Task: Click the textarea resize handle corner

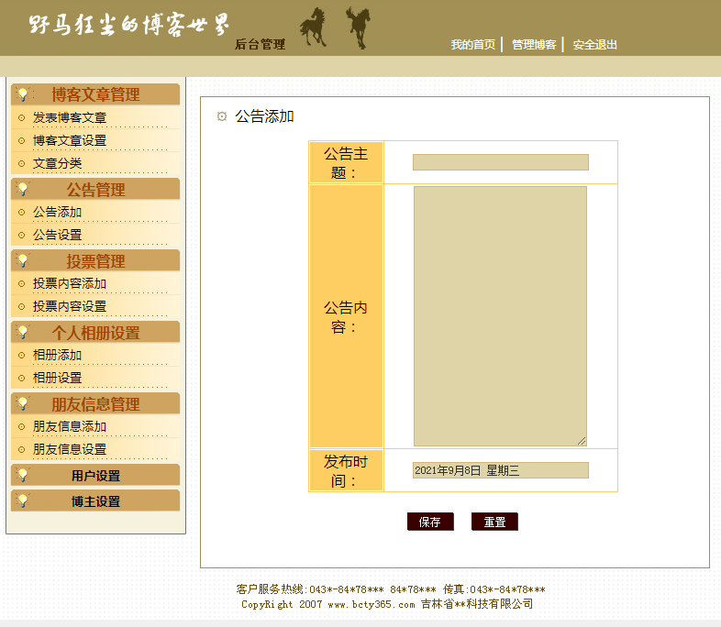Action: 582,442
